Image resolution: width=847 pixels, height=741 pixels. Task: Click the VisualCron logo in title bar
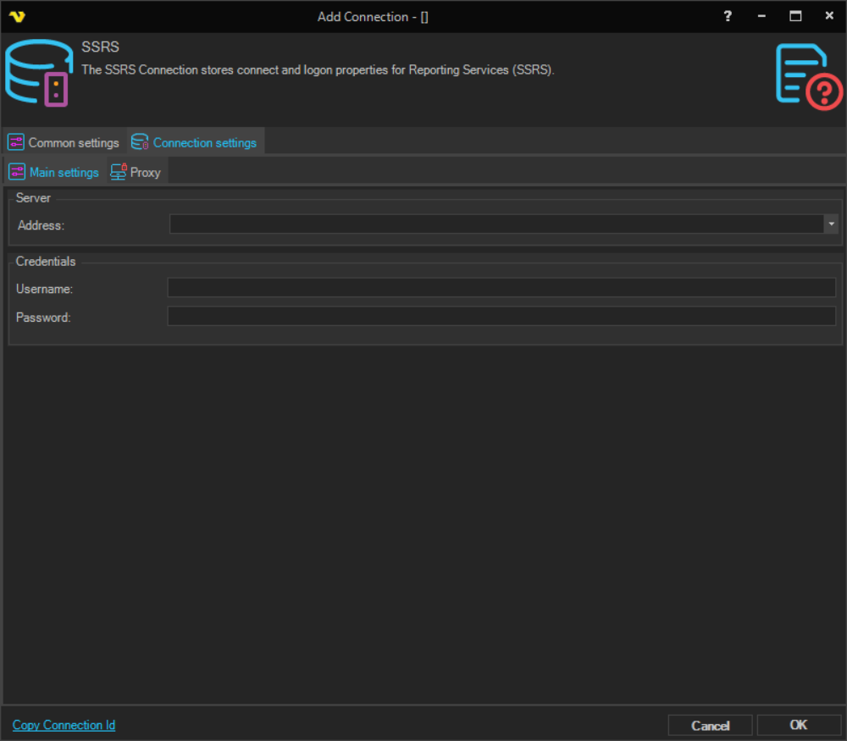click(17, 16)
